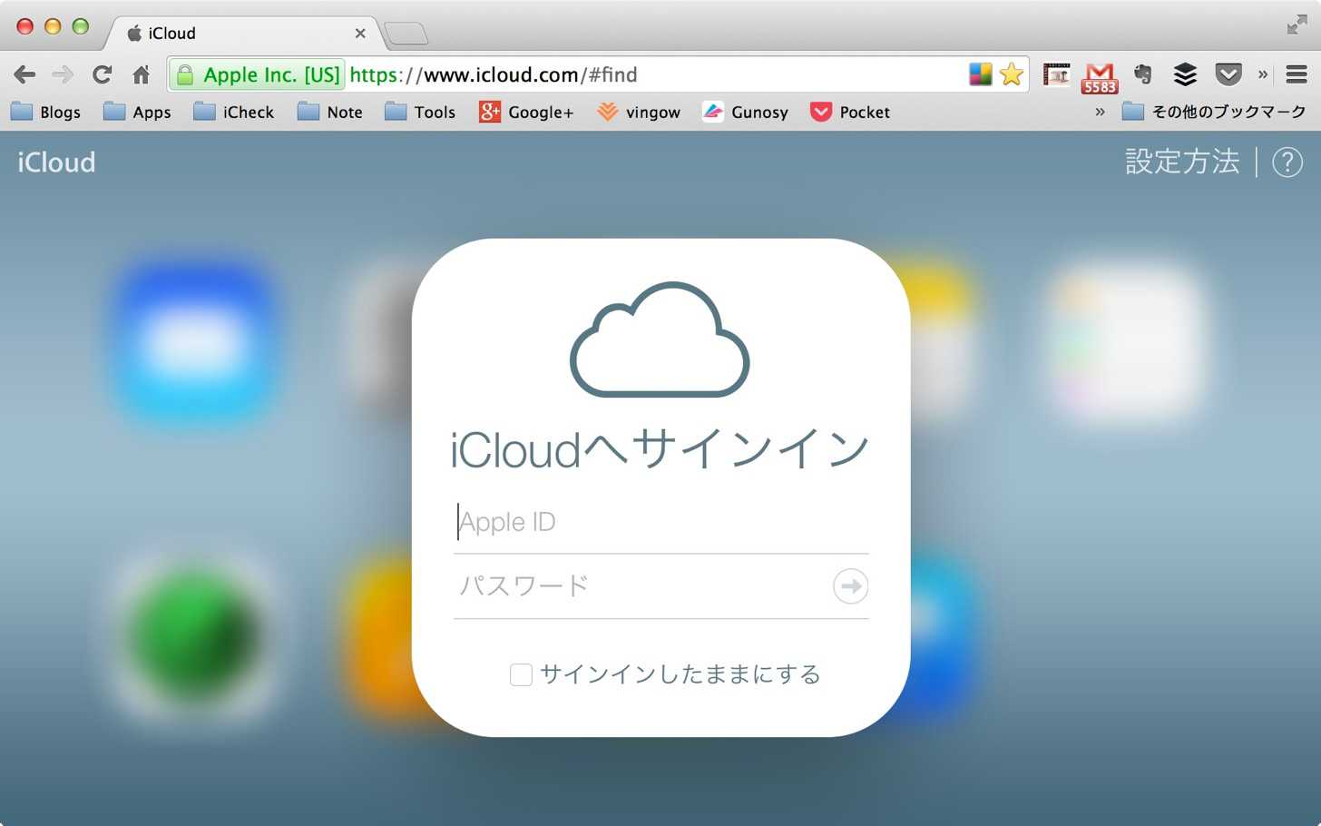This screenshot has width=1321, height=826.
Task: Focus the Apple ID input field
Action: (661, 522)
